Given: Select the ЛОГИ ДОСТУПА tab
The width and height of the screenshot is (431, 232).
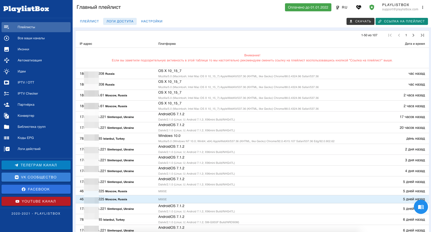Looking at the screenshot, I should (x=120, y=21).
